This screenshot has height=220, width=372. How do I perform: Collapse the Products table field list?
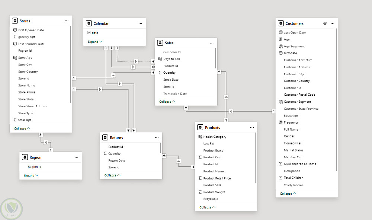tap(207, 207)
